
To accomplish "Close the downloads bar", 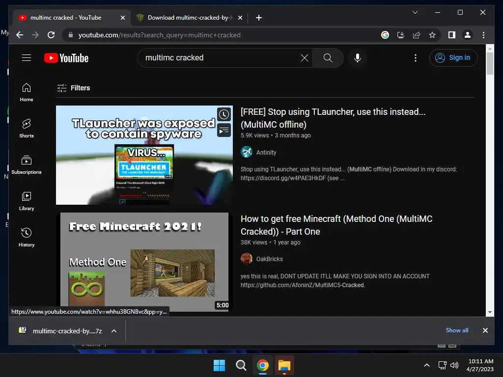I will coord(485,330).
